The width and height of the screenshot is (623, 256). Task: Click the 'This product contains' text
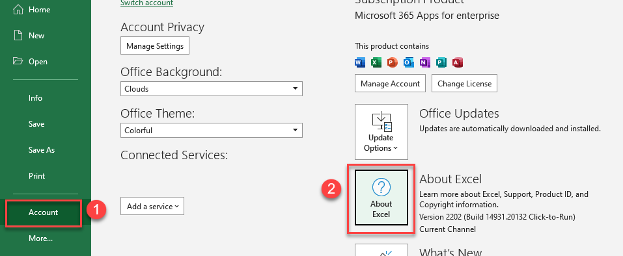point(392,46)
